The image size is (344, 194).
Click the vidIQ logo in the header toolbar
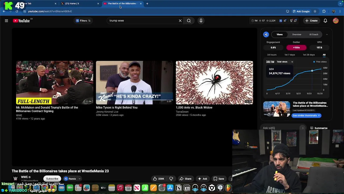pos(281,21)
